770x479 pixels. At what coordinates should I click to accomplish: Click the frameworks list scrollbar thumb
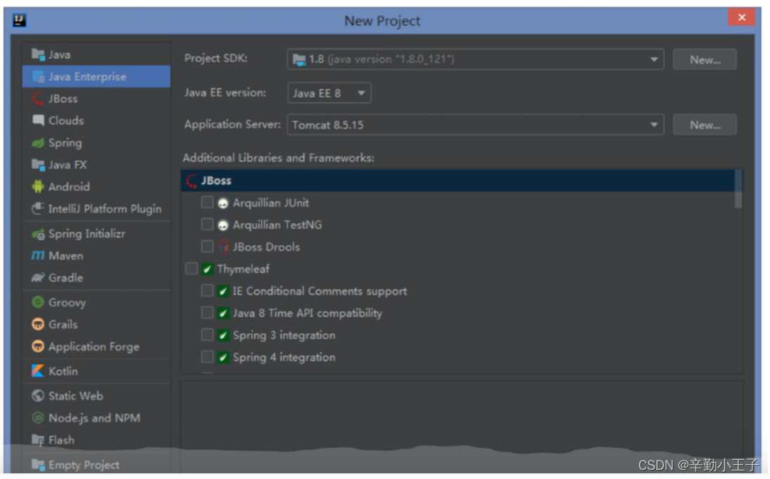pos(738,189)
